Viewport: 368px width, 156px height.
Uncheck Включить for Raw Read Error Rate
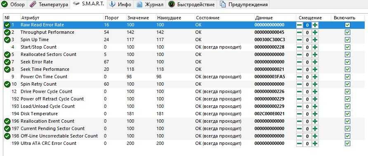(x=348, y=25)
